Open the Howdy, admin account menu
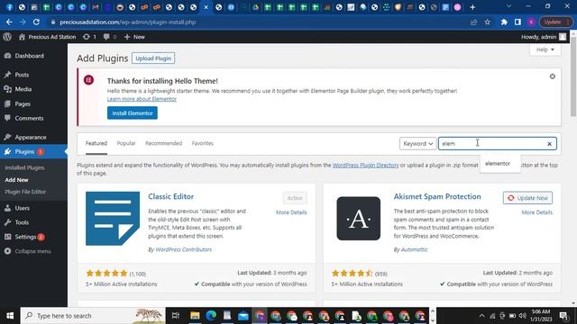 [544, 37]
